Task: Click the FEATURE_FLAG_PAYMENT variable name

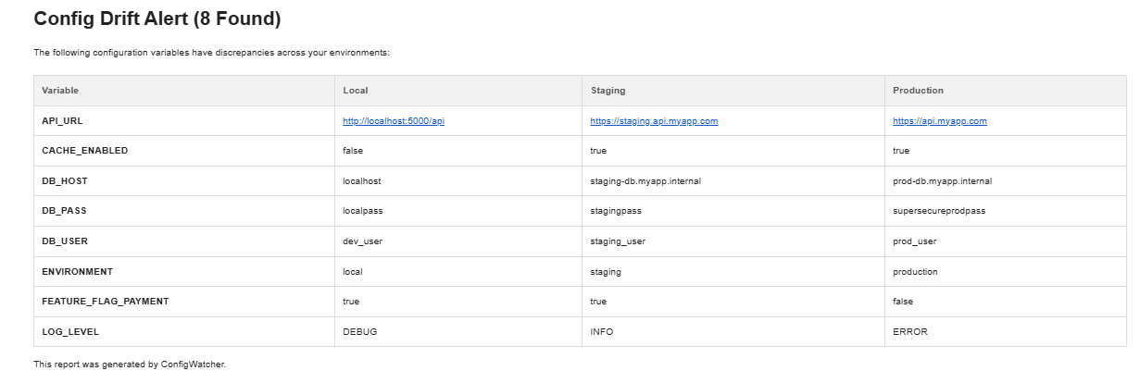Action: pyautogui.click(x=105, y=302)
